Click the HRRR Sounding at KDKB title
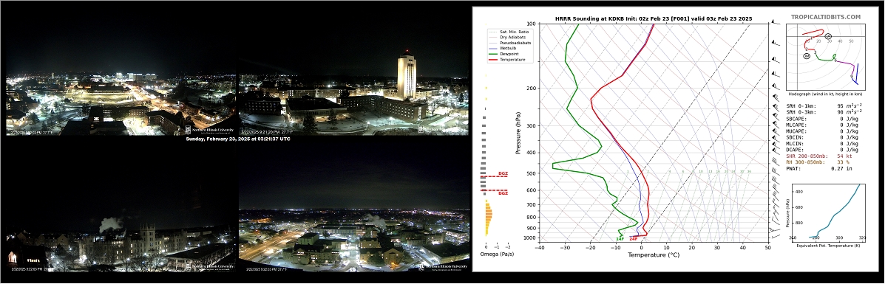The width and height of the screenshot is (885, 284). 654,18
